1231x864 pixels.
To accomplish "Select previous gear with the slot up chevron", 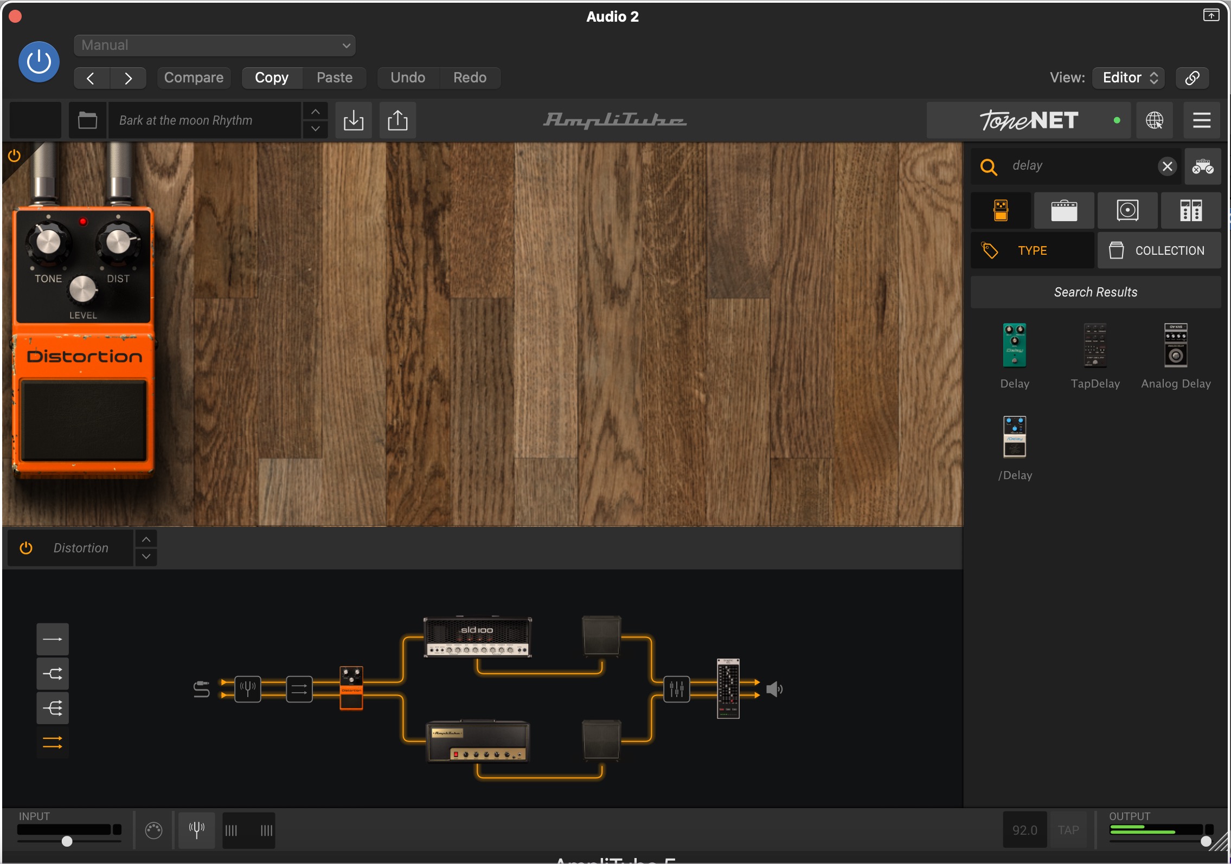I will coord(146,539).
